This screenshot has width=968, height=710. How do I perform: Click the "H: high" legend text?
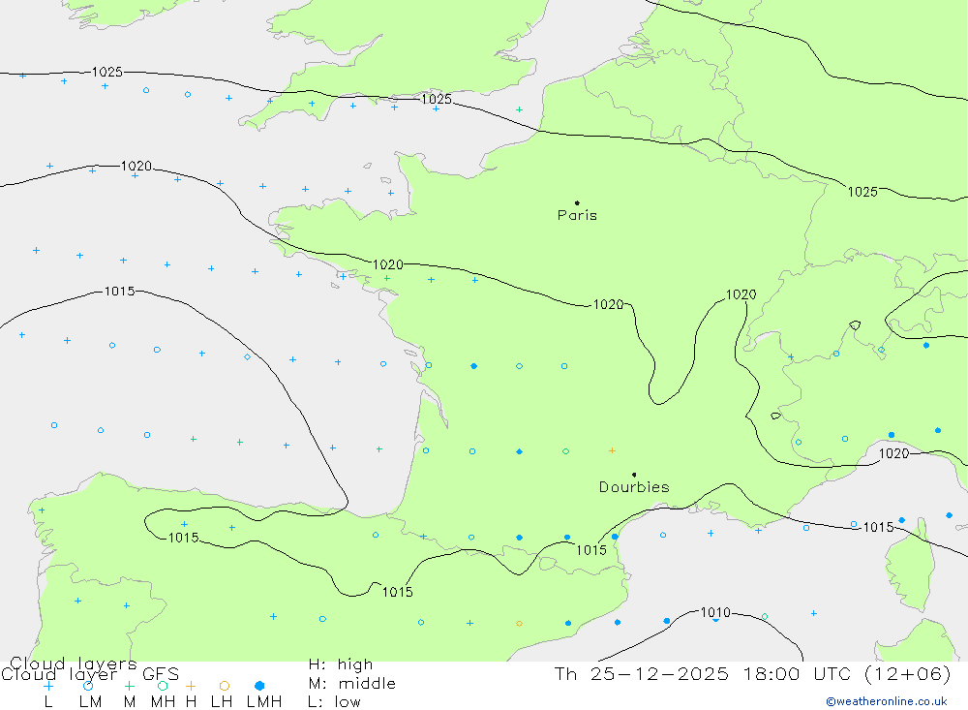pos(341,664)
